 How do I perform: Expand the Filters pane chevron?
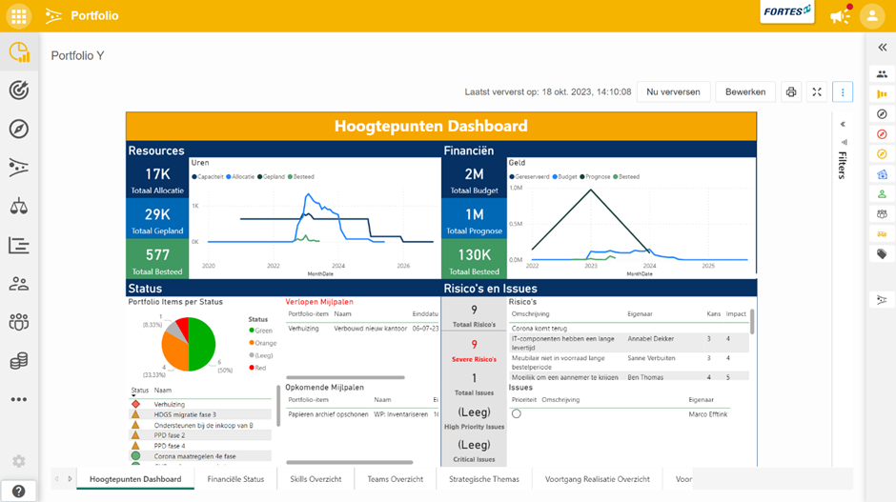[843, 124]
